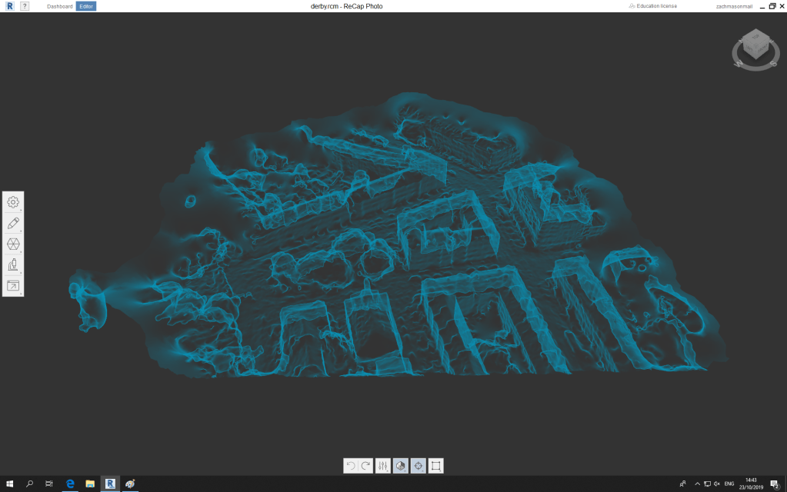Open the Export model tool
Image resolution: width=787 pixels, height=492 pixels.
13,285
